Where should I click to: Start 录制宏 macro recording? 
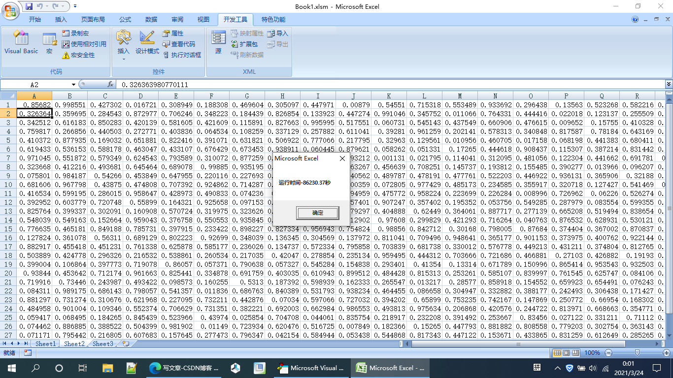[75, 33]
